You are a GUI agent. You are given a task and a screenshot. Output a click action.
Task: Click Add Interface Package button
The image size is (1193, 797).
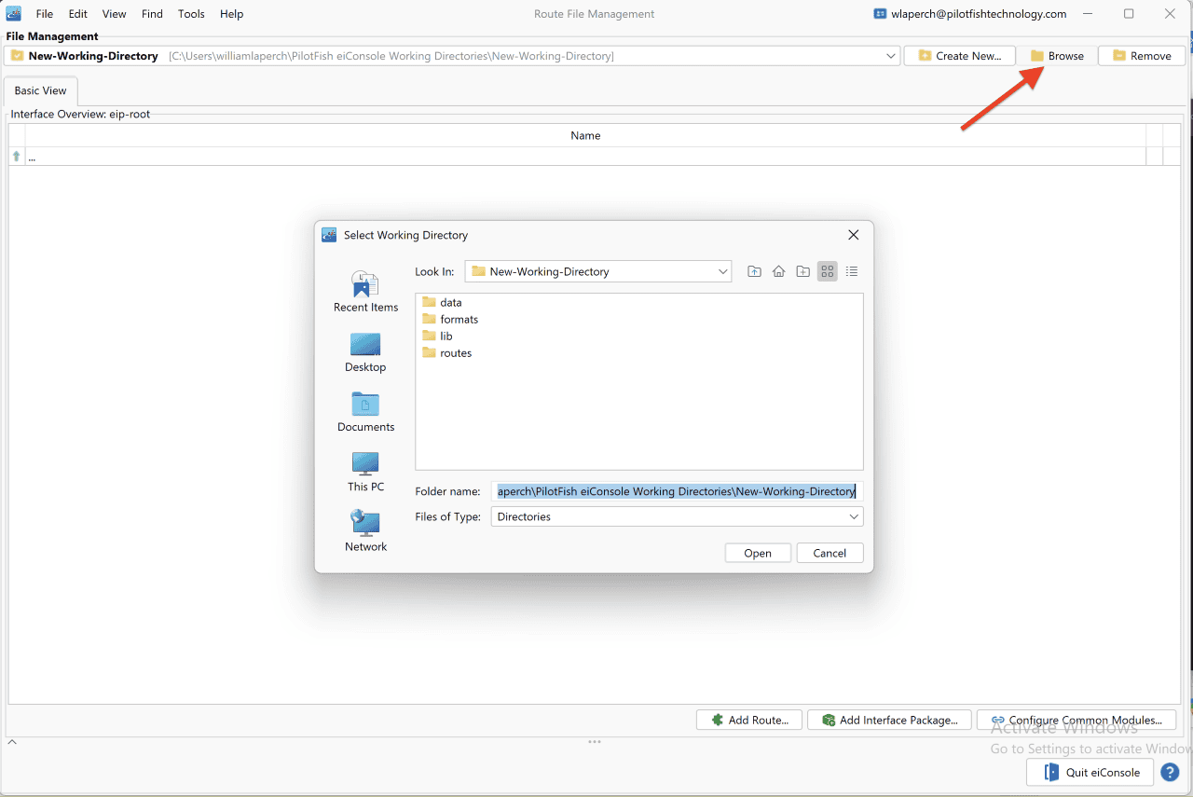(x=890, y=720)
